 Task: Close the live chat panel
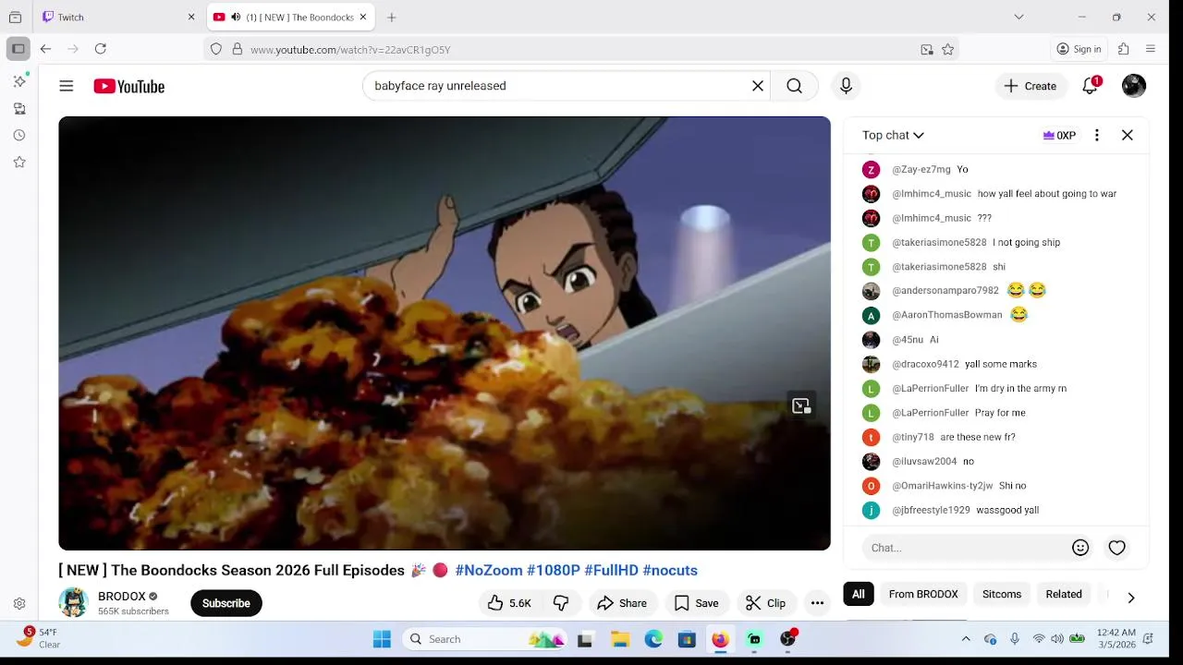[1128, 135]
